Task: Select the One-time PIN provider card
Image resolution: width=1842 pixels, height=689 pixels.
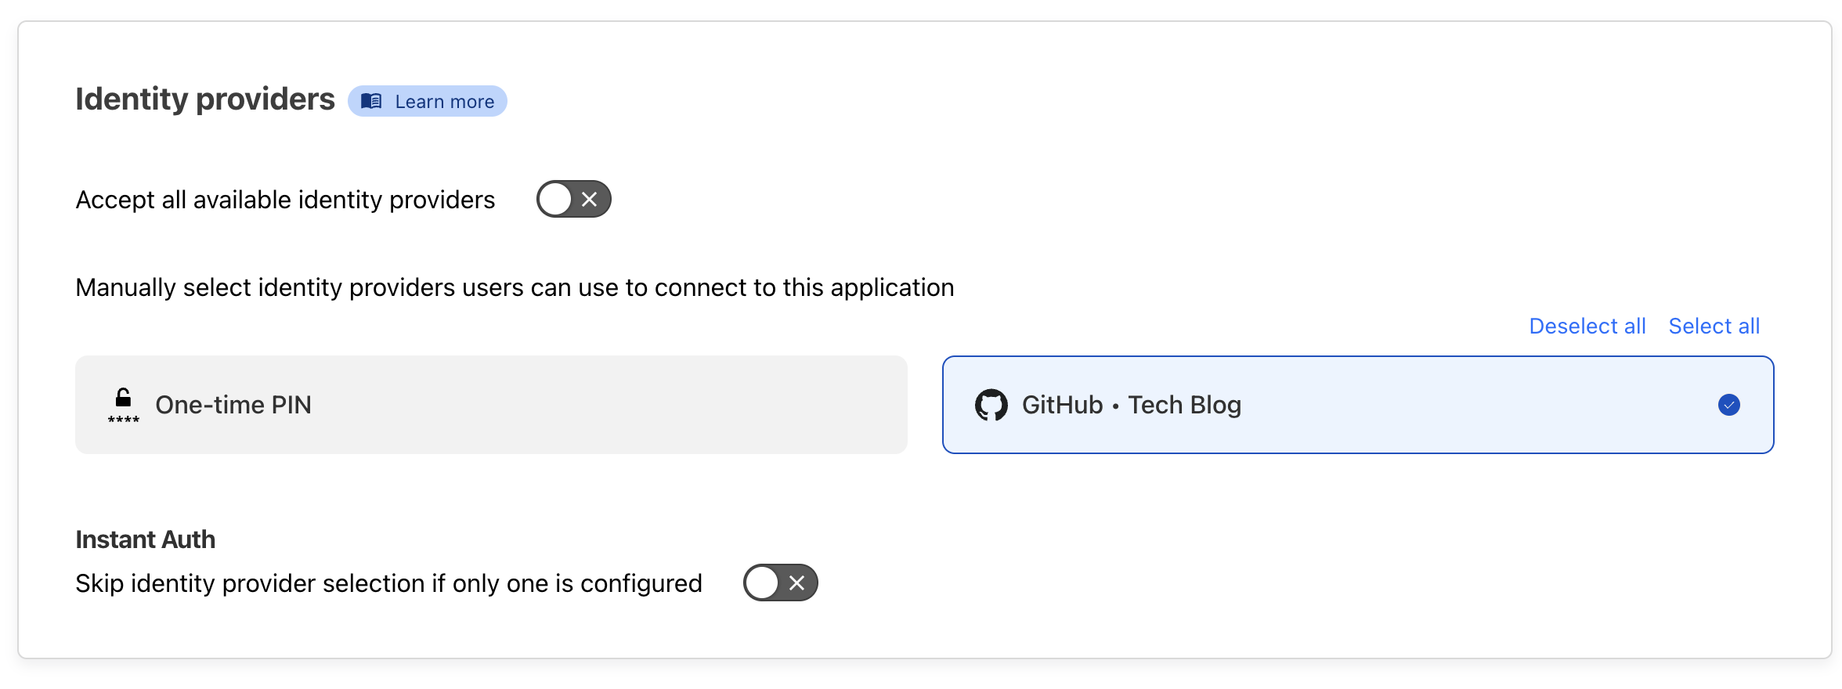Action: (x=491, y=405)
